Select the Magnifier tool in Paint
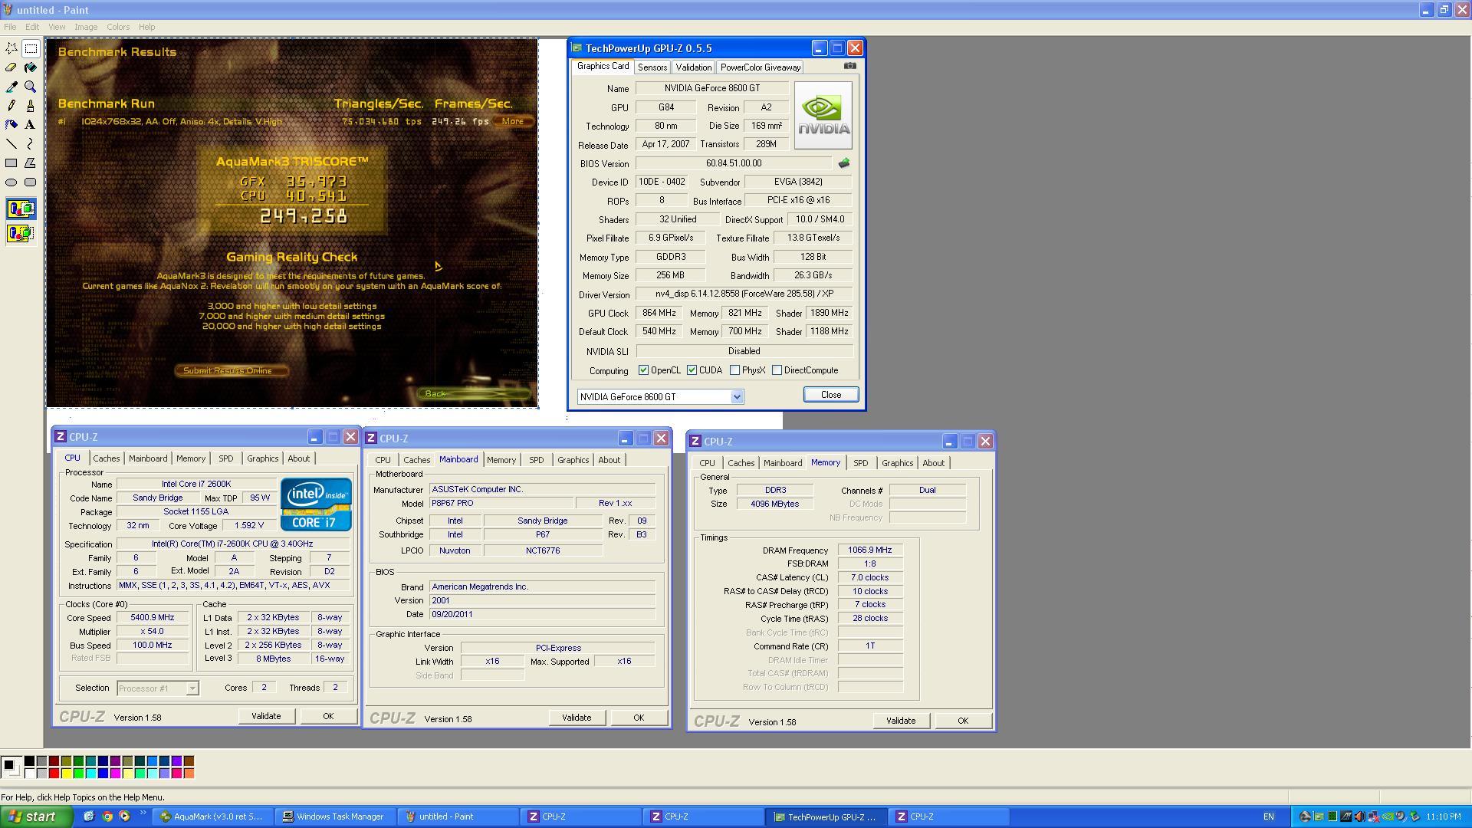1472x828 pixels. click(x=31, y=87)
